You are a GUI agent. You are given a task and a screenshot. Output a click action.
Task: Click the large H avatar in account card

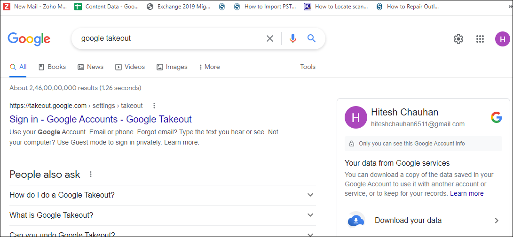pos(355,117)
